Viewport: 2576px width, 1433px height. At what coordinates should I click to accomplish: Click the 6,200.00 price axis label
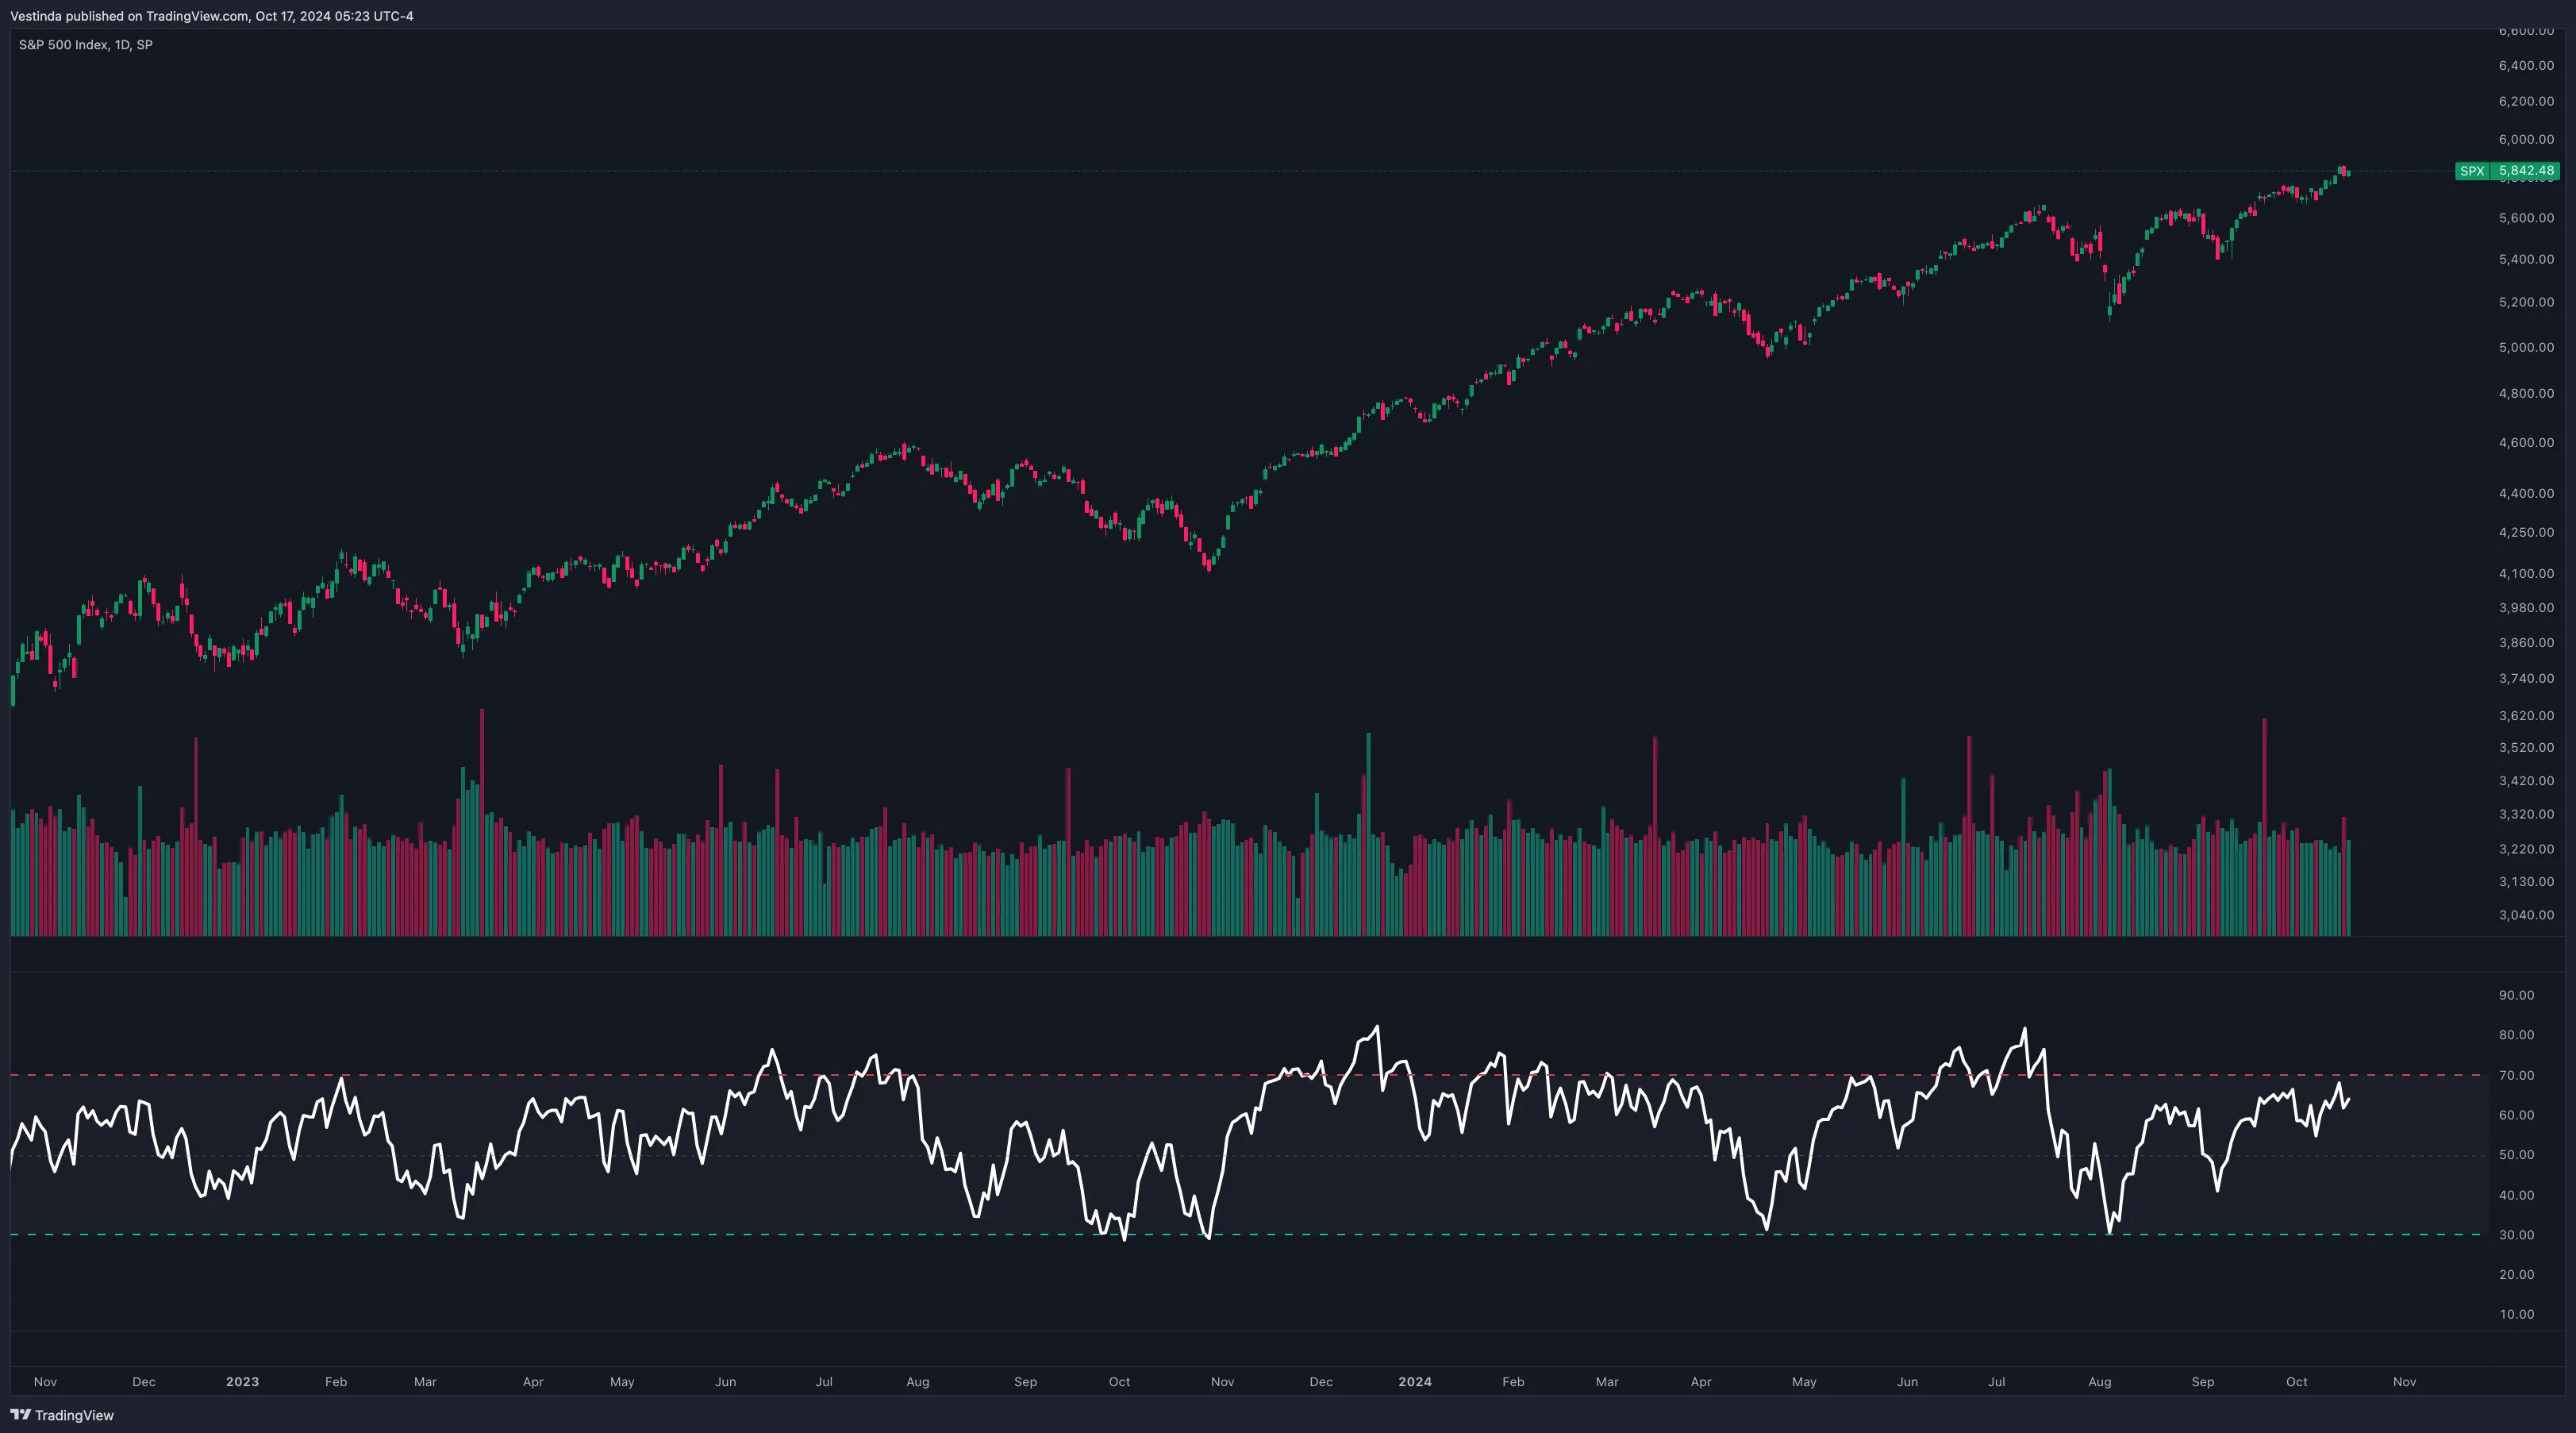(2526, 101)
